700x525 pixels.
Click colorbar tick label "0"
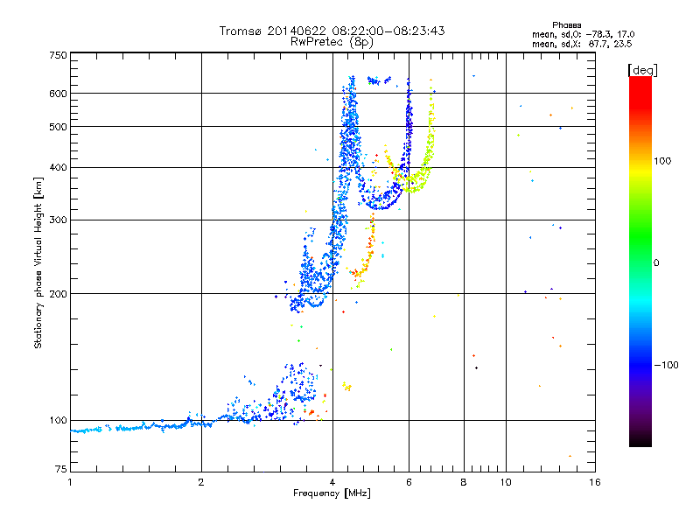coord(656,263)
